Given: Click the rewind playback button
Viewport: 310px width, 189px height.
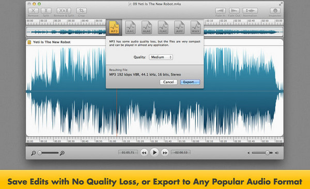Looking at the screenshot, I should point(144,153).
